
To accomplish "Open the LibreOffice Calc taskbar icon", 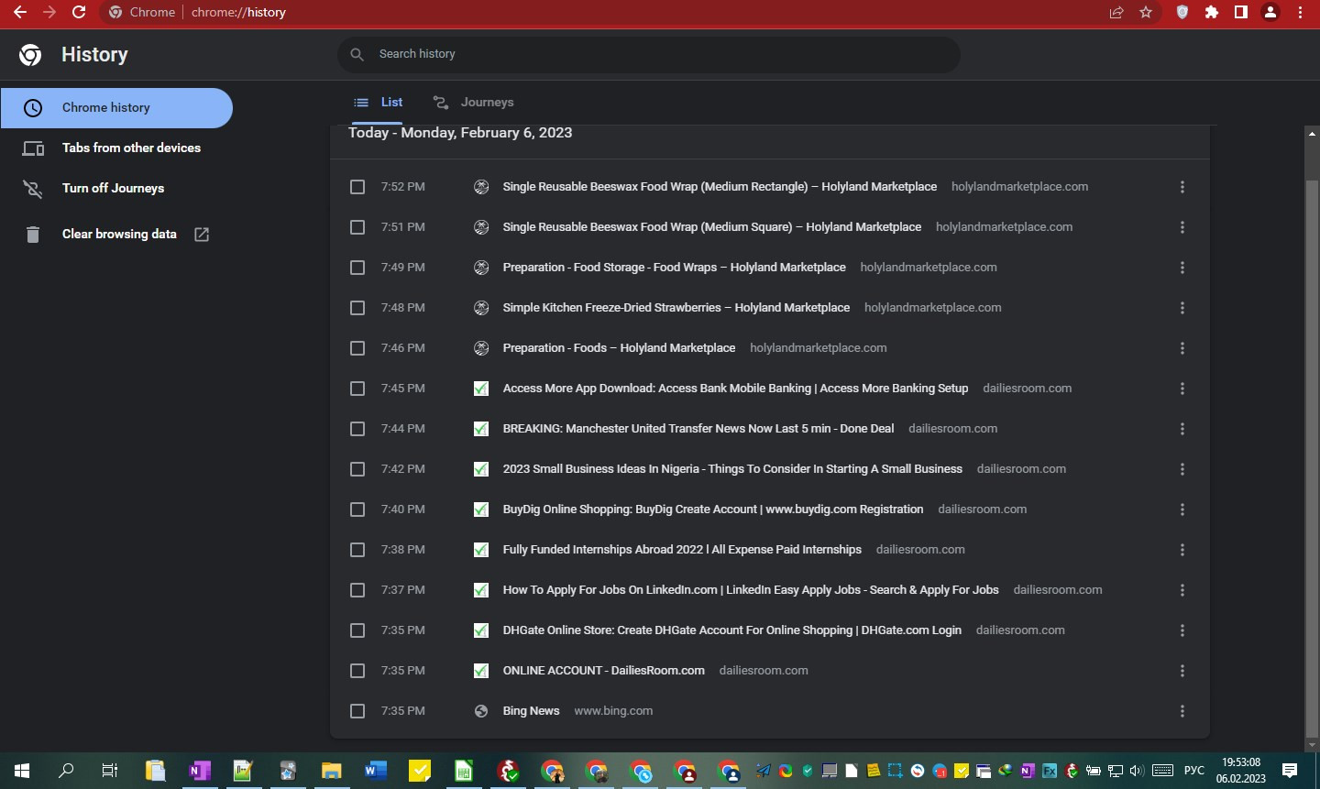I will (463, 771).
